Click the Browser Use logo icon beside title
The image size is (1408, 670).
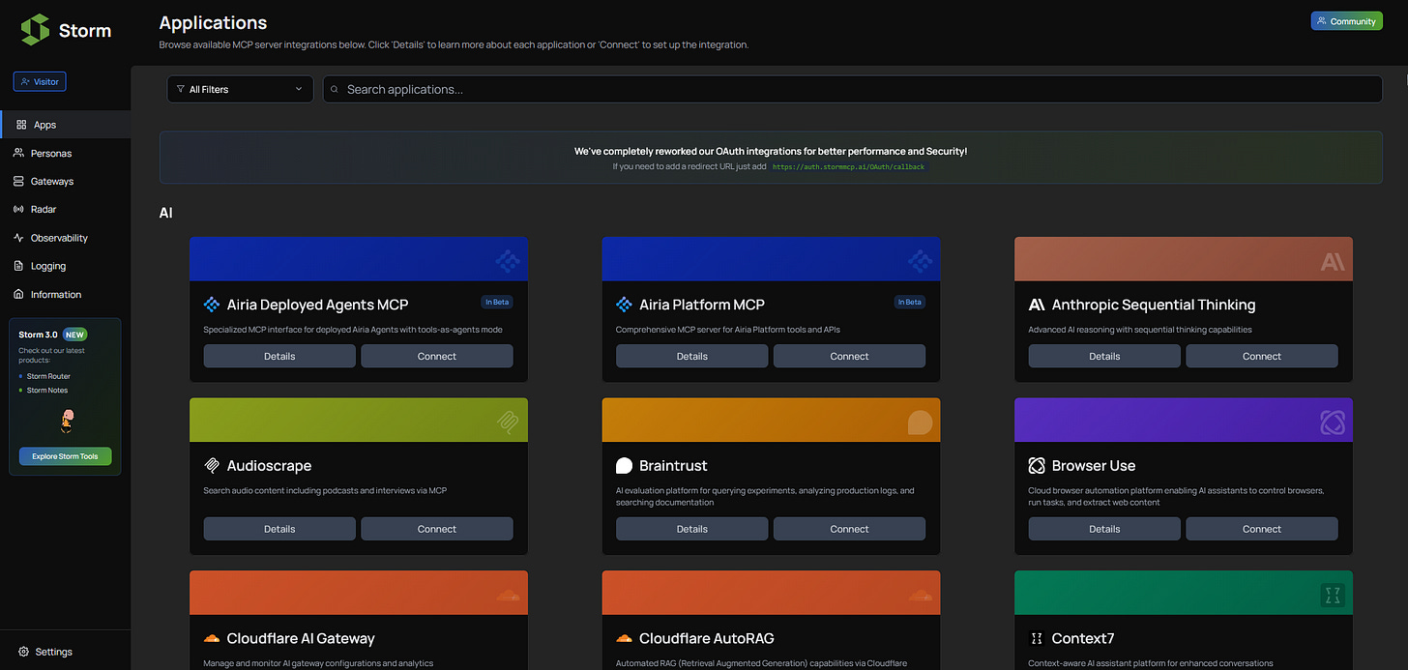coord(1037,466)
